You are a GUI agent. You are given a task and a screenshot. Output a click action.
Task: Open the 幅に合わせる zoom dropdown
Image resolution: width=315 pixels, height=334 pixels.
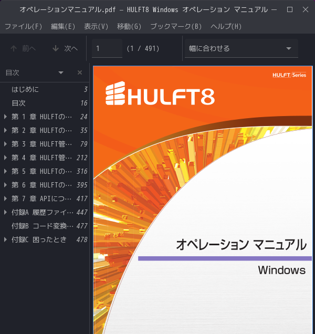coord(241,48)
